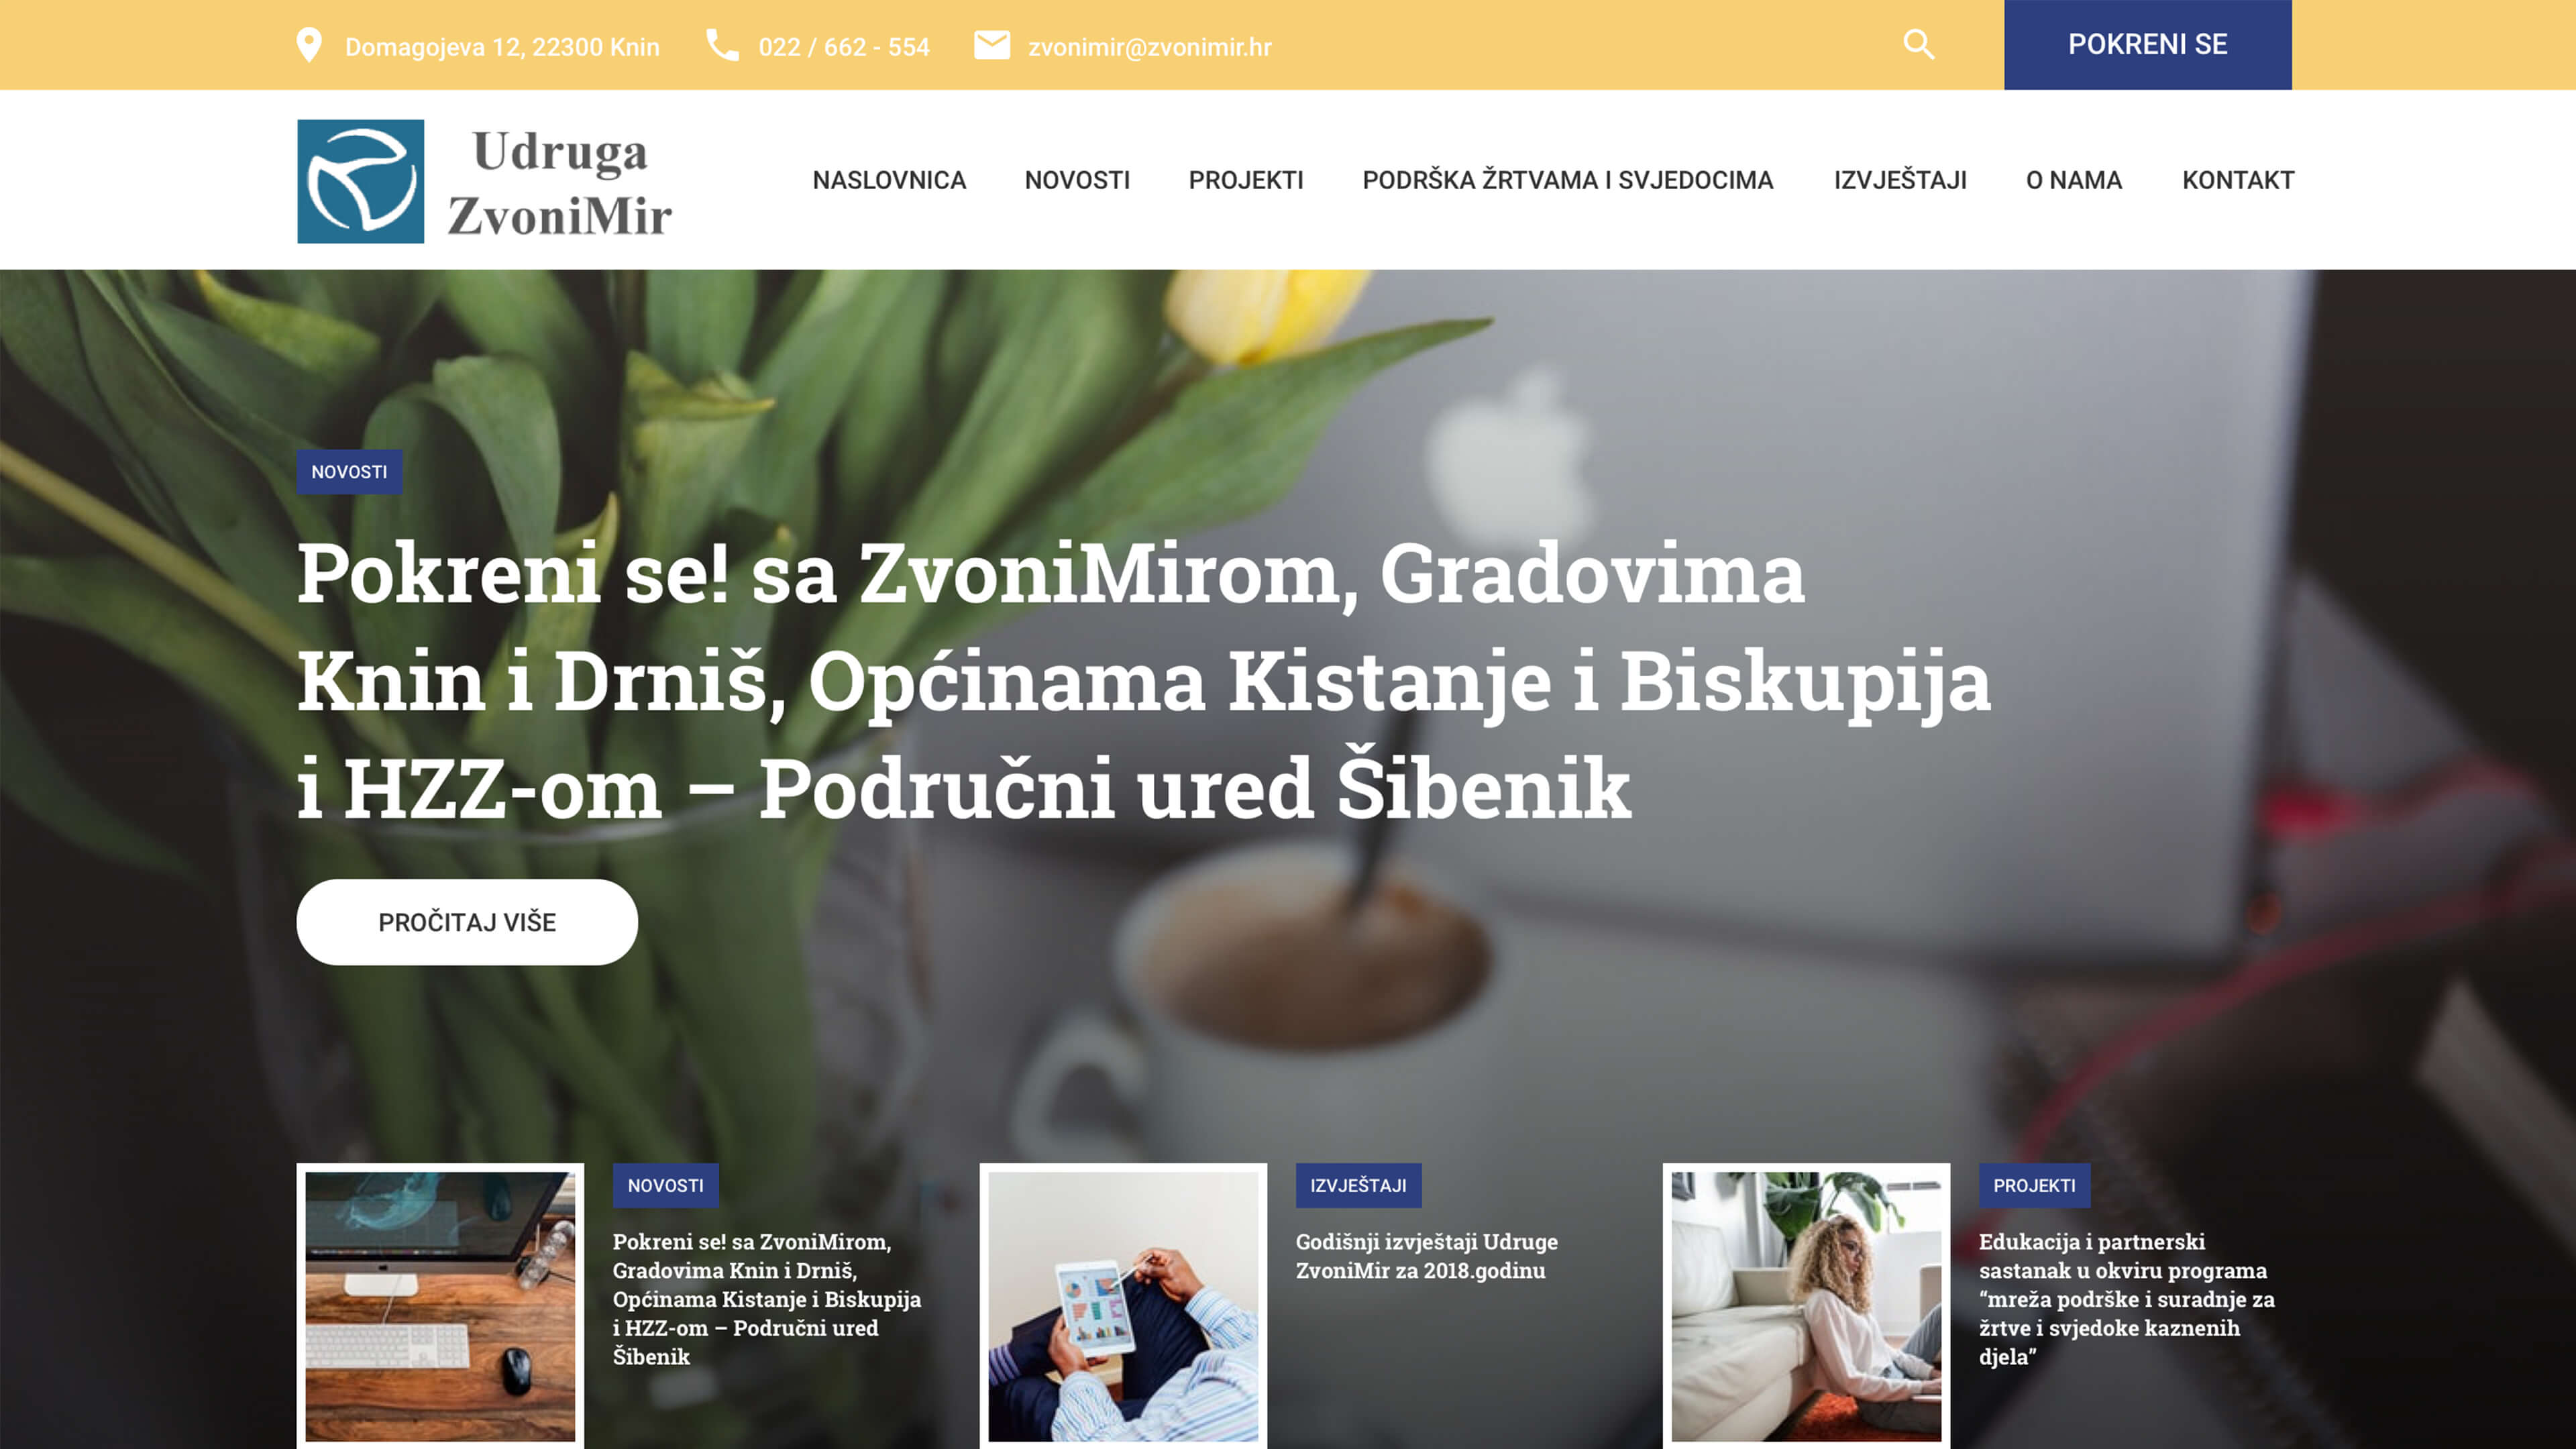Click the PROJEKTI tag on the last card
This screenshot has height=1449, width=2576.
click(2034, 1185)
